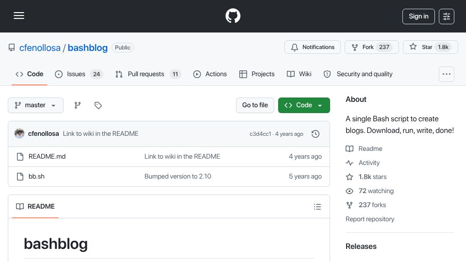Open commit hash c3d4cc1
Screen dimensions: 466x262
(x=260, y=134)
